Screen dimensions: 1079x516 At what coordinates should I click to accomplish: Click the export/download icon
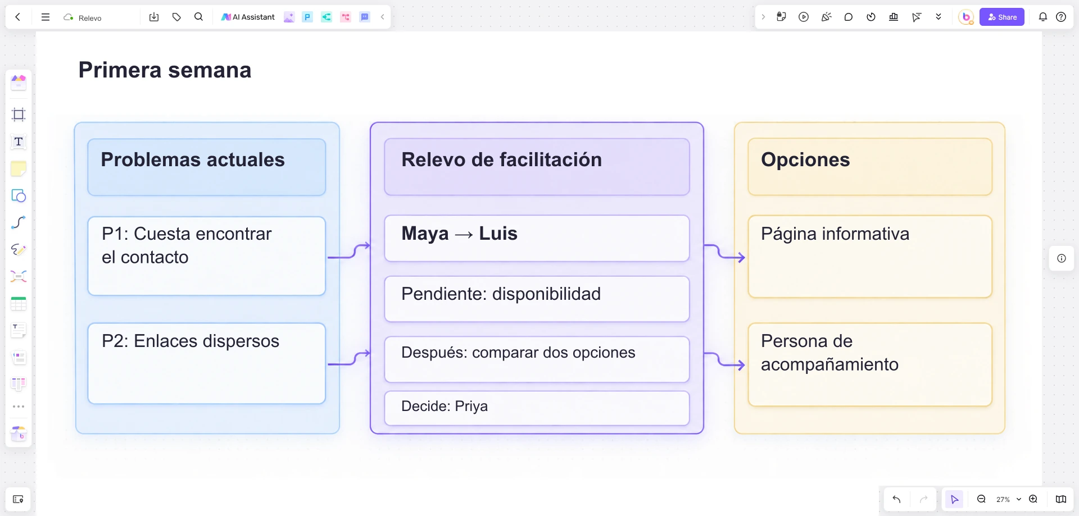click(x=154, y=17)
